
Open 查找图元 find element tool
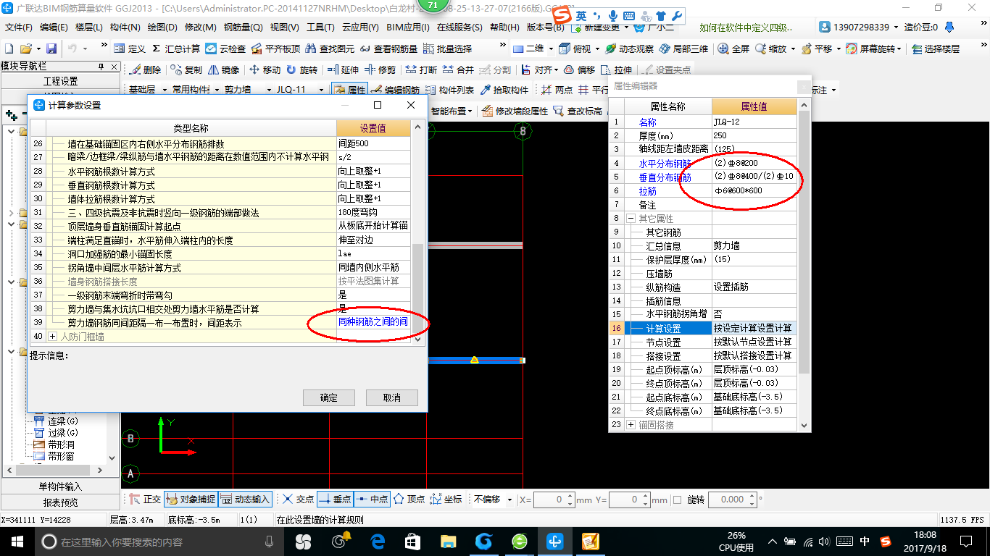pos(330,49)
